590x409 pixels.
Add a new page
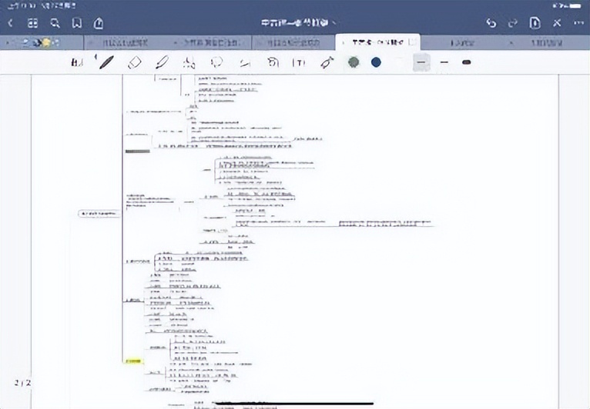[x=535, y=23]
